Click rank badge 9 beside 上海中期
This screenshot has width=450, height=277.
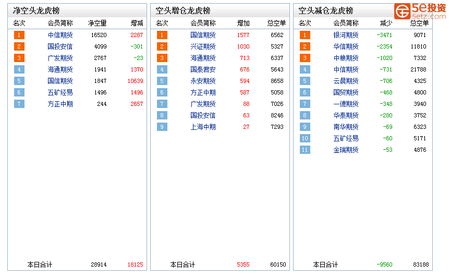pos(162,127)
